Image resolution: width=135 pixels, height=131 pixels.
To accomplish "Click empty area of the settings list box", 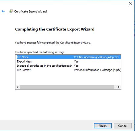I will (x=68, y=78).
